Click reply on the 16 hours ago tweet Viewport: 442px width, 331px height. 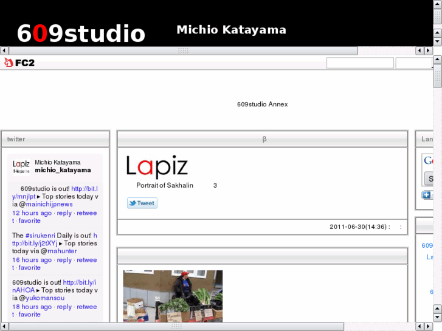pyautogui.click(x=64, y=260)
